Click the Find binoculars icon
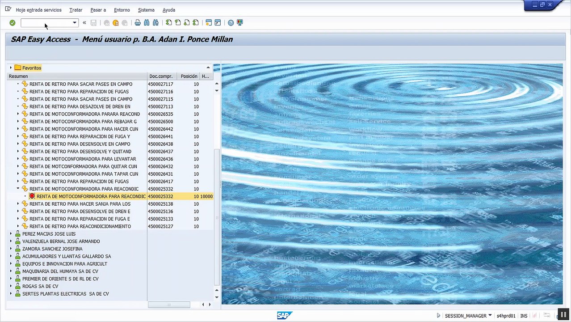 click(147, 23)
